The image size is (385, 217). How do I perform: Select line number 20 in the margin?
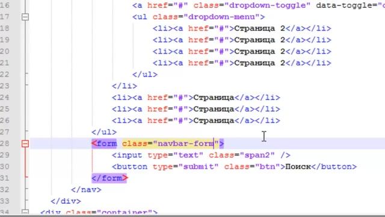point(5,51)
